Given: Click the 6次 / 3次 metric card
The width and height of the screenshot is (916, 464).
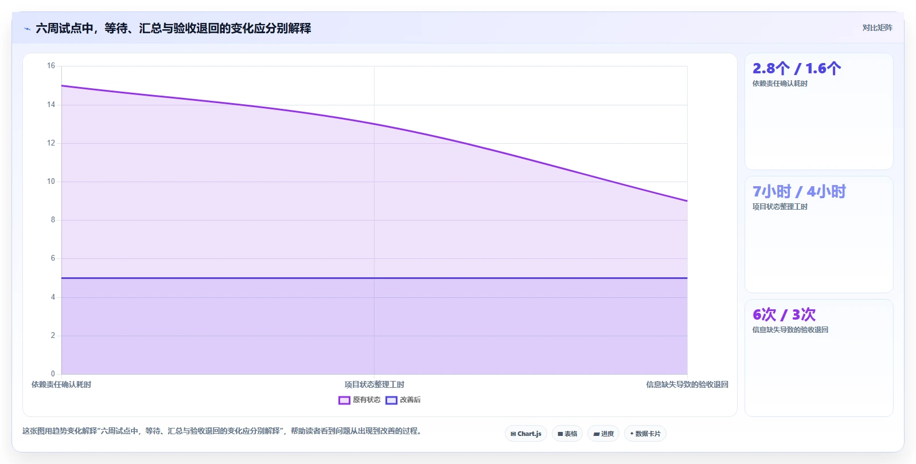Looking at the screenshot, I should click(x=818, y=357).
